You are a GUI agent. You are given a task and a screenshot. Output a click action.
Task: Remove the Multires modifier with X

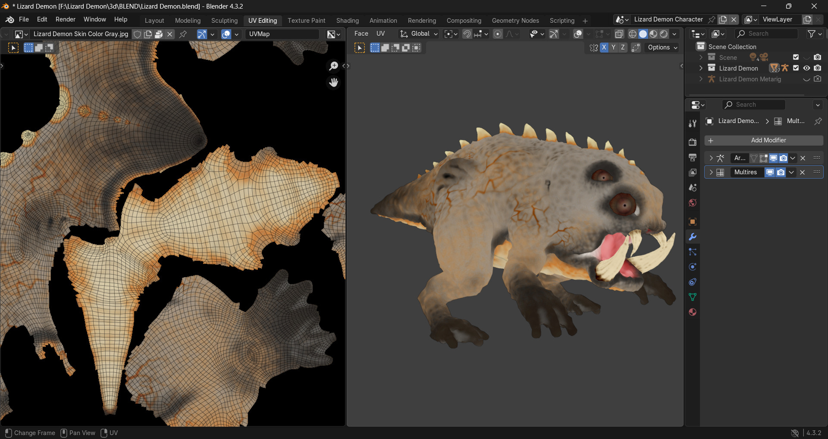pyautogui.click(x=802, y=172)
